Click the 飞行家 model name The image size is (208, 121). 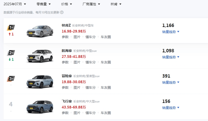[67, 101]
